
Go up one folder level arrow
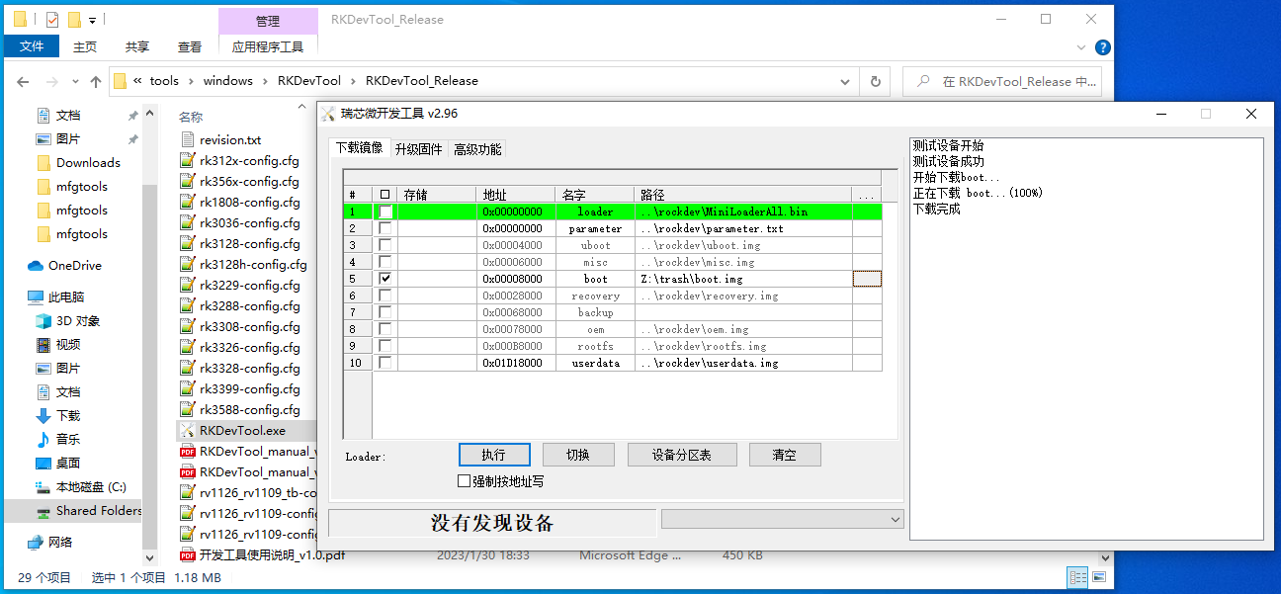(96, 82)
